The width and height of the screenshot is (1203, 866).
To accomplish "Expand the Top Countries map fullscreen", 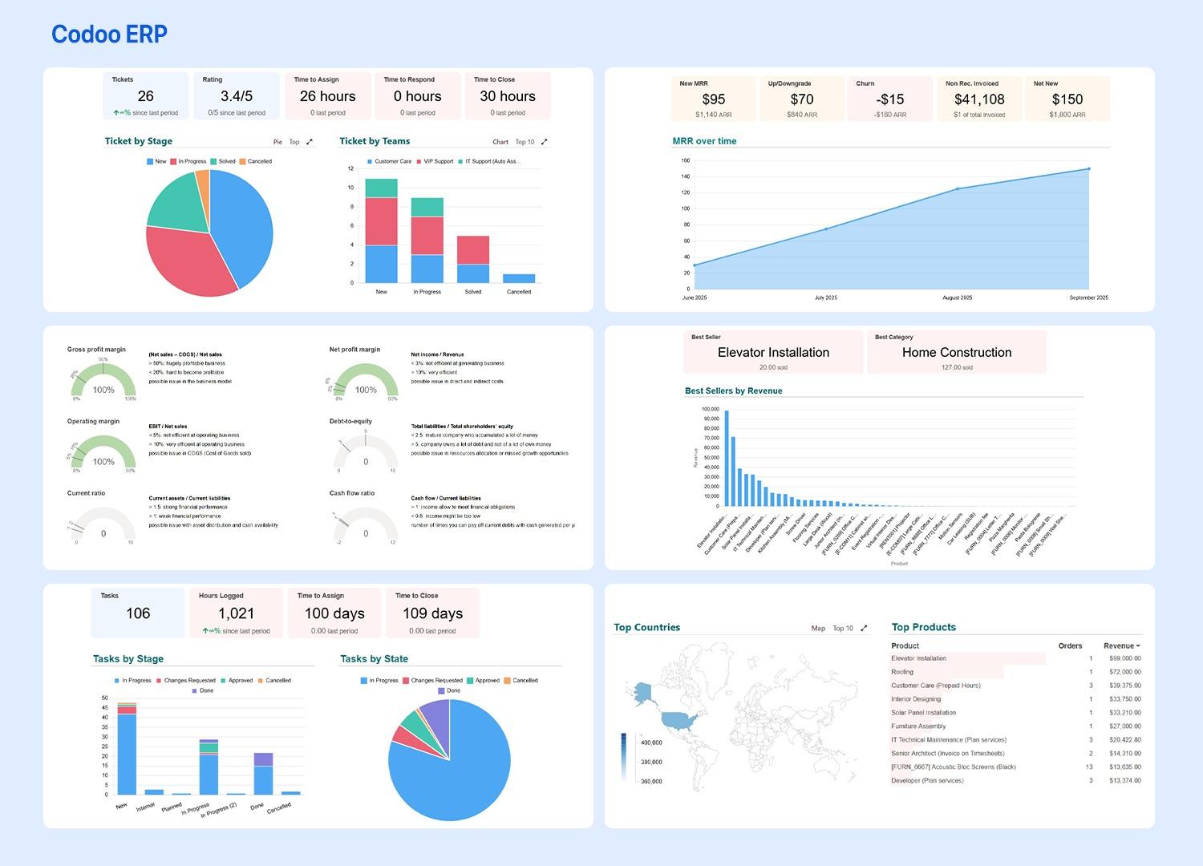I will (x=864, y=629).
